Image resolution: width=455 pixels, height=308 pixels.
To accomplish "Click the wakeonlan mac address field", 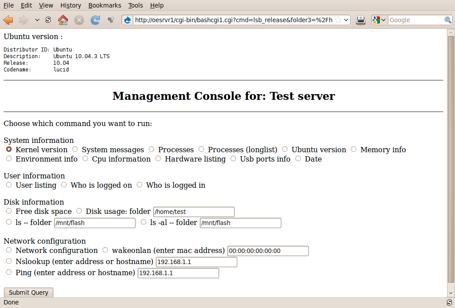I will (x=268, y=251).
